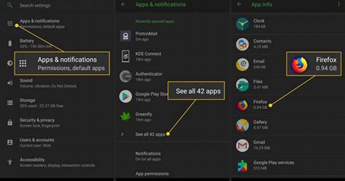
Task: Open Contacts app info row
Action: 289,44
